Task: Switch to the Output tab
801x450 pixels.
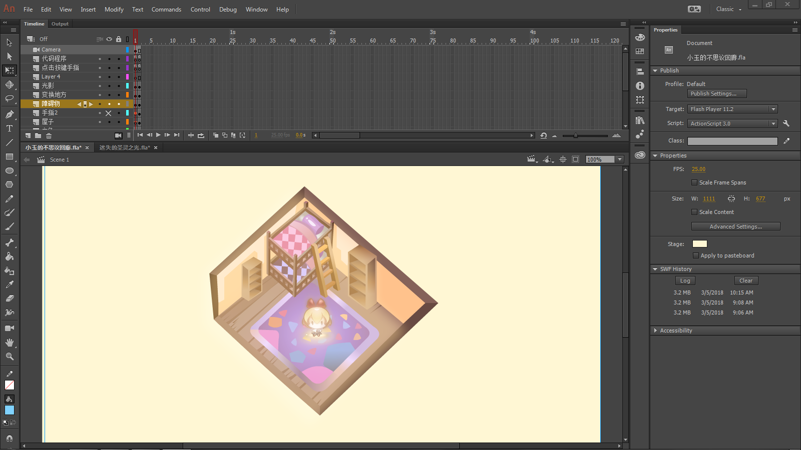Action: pyautogui.click(x=60, y=24)
